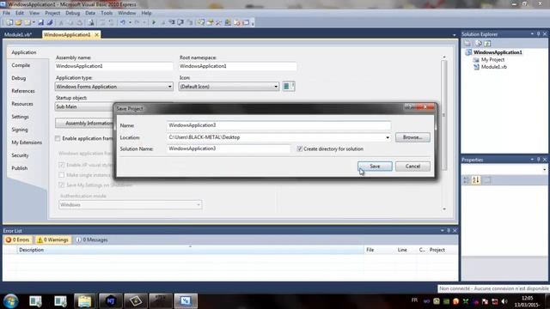Edit the Assembly name field

click(x=114, y=66)
